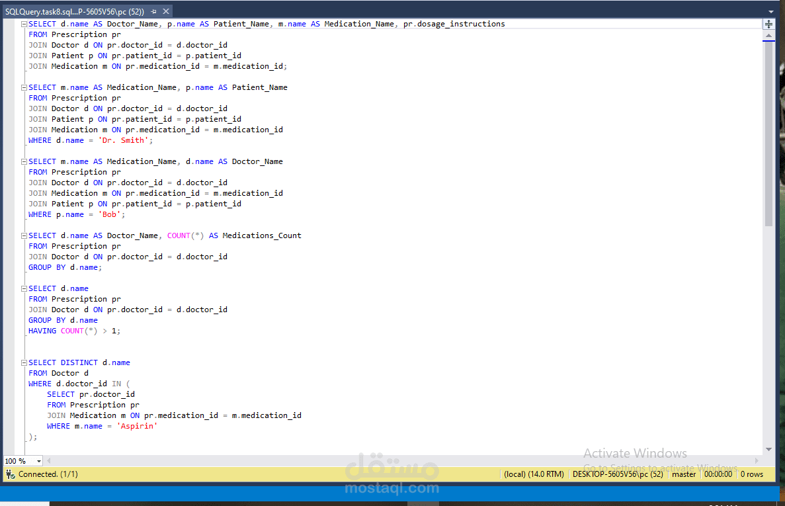Collapse the SELECT DISTINCT Aspirin query region
This screenshot has width=785, height=506.
(22, 362)
